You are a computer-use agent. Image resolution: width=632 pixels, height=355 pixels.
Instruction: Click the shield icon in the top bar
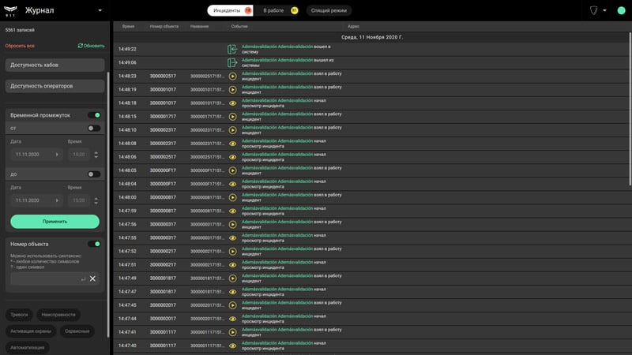coord(593,10)
